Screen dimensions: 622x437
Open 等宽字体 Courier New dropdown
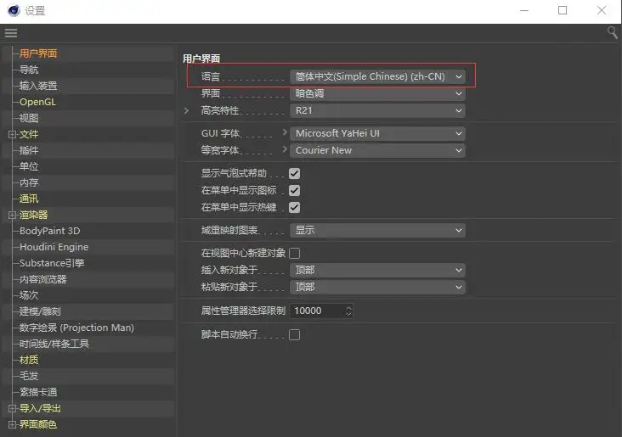[377, 150]
